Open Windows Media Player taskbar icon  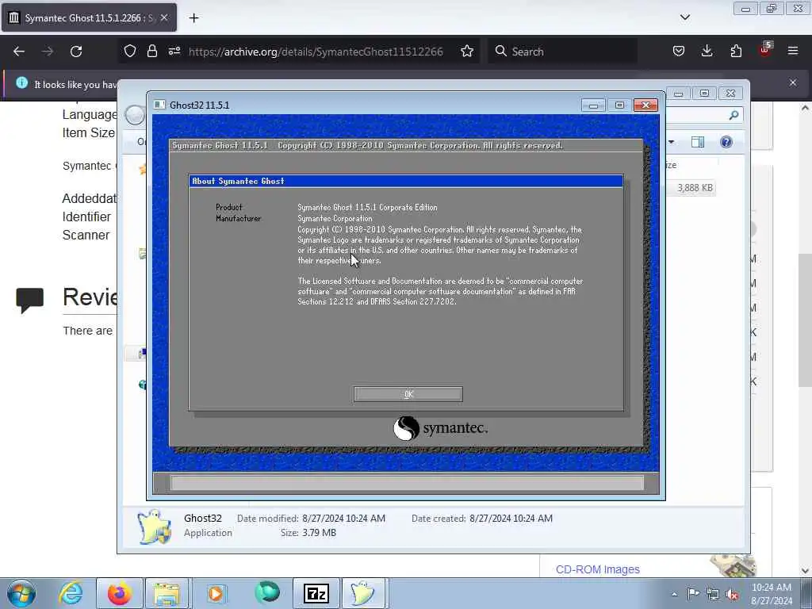[x=216, y=593]
